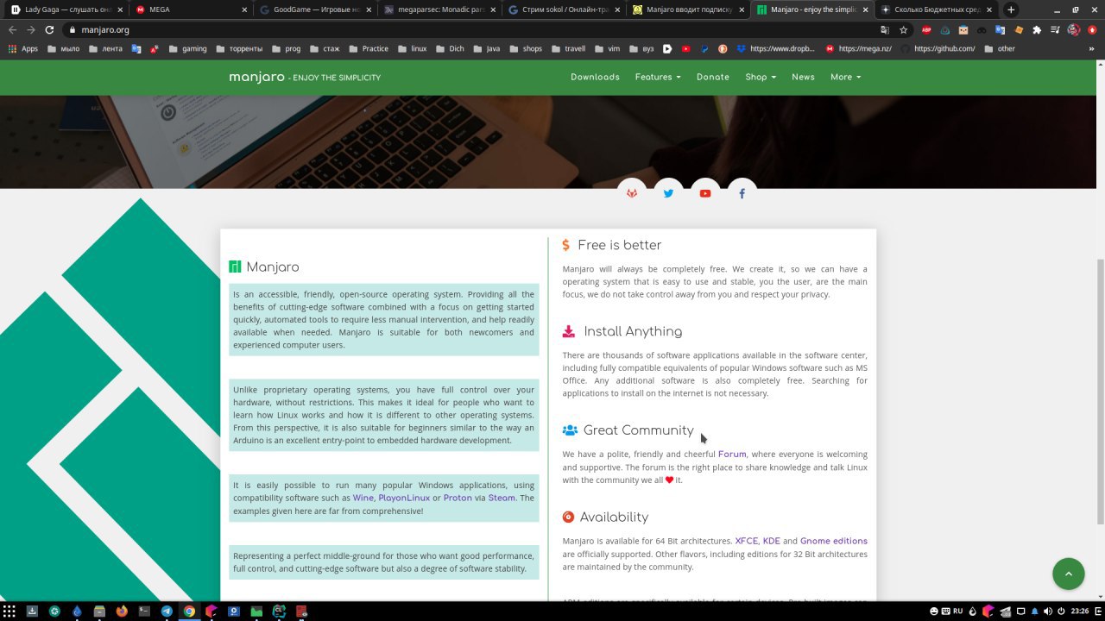This screenshot has width=1105, height=621.
Task: Open Telegram from the taskbar
Action: (x=167, y=612)
